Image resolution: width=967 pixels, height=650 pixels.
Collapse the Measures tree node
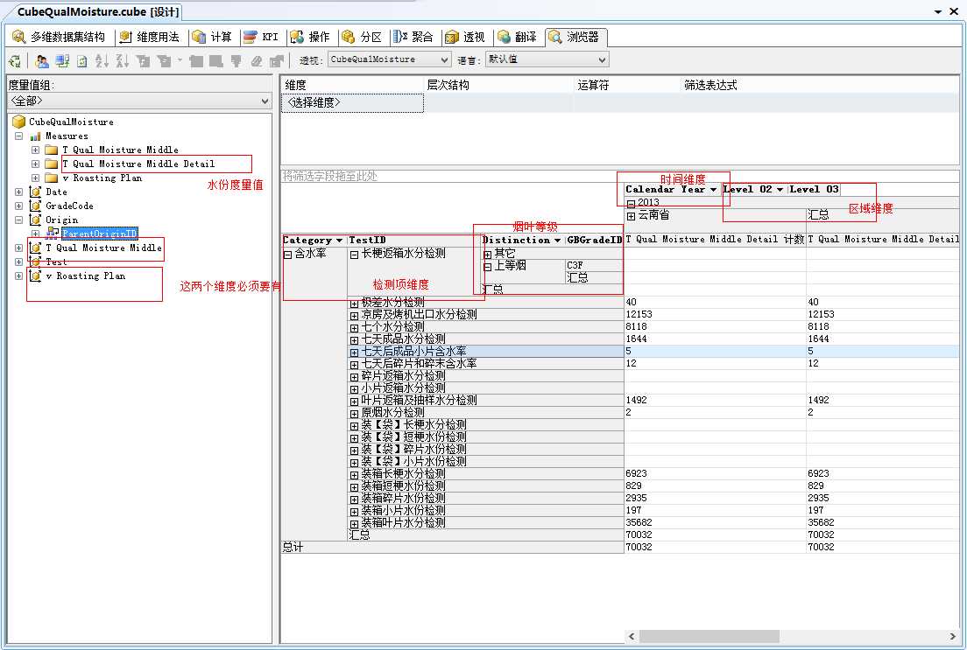18,136
